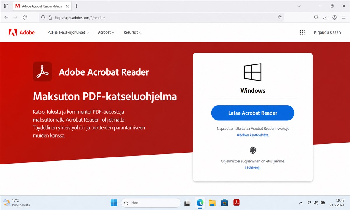Click the volume speaker tray icon
This screenshot has height=210, width=350.
click(x=316, y=203)
